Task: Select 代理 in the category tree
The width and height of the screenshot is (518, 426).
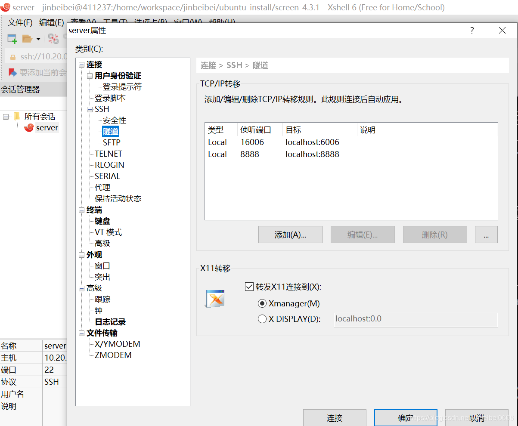Action: point(102,188)
